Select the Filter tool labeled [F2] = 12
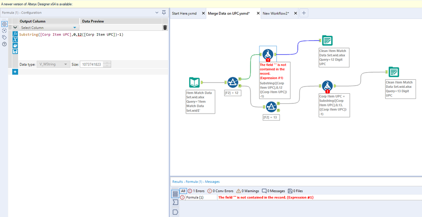The width and height of the screenshot is (422, 217). 233,83
